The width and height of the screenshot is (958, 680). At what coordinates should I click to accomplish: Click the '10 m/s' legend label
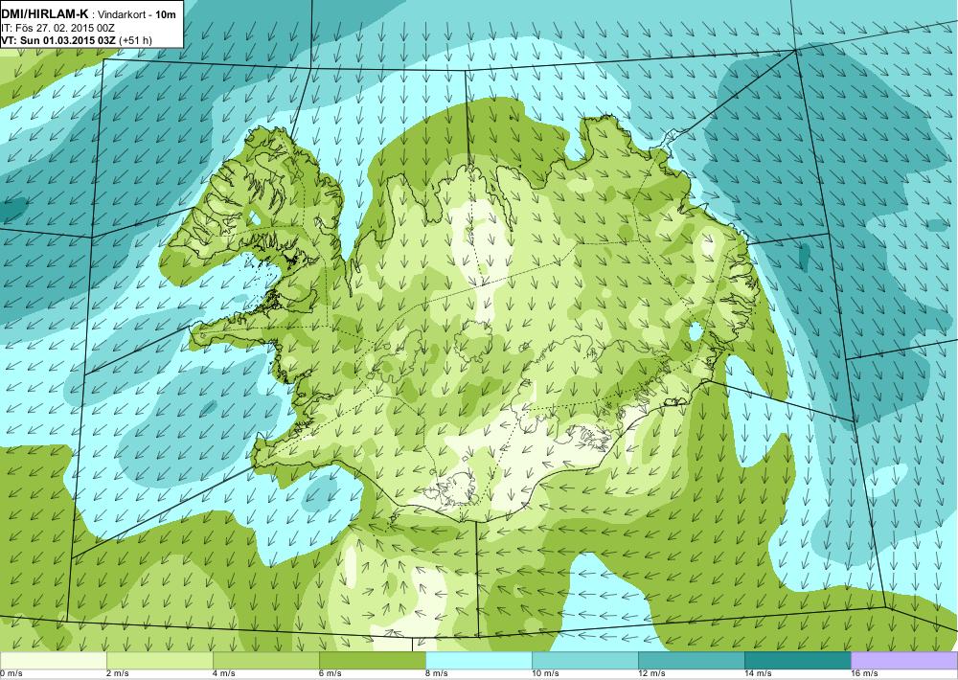[x=545, y=674]
